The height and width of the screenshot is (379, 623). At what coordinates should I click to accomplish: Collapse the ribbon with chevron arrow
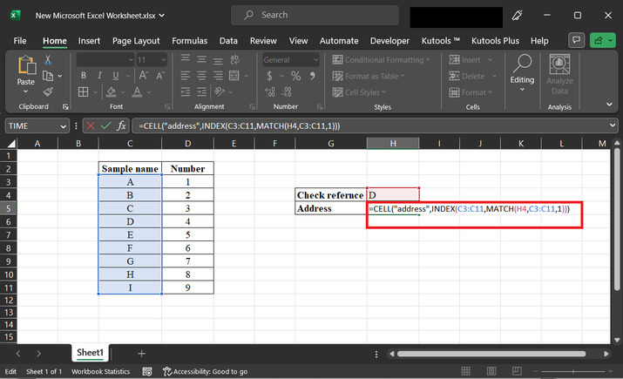pyautogui.click(x=609, y=105)
